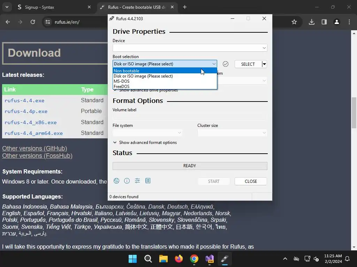Click the checkmark hash compute icon

point(226,64)
